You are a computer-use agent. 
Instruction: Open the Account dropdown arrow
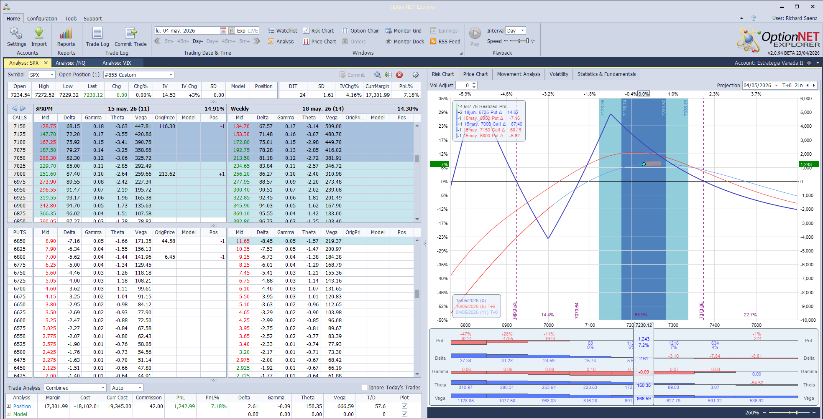coord(818,63)
